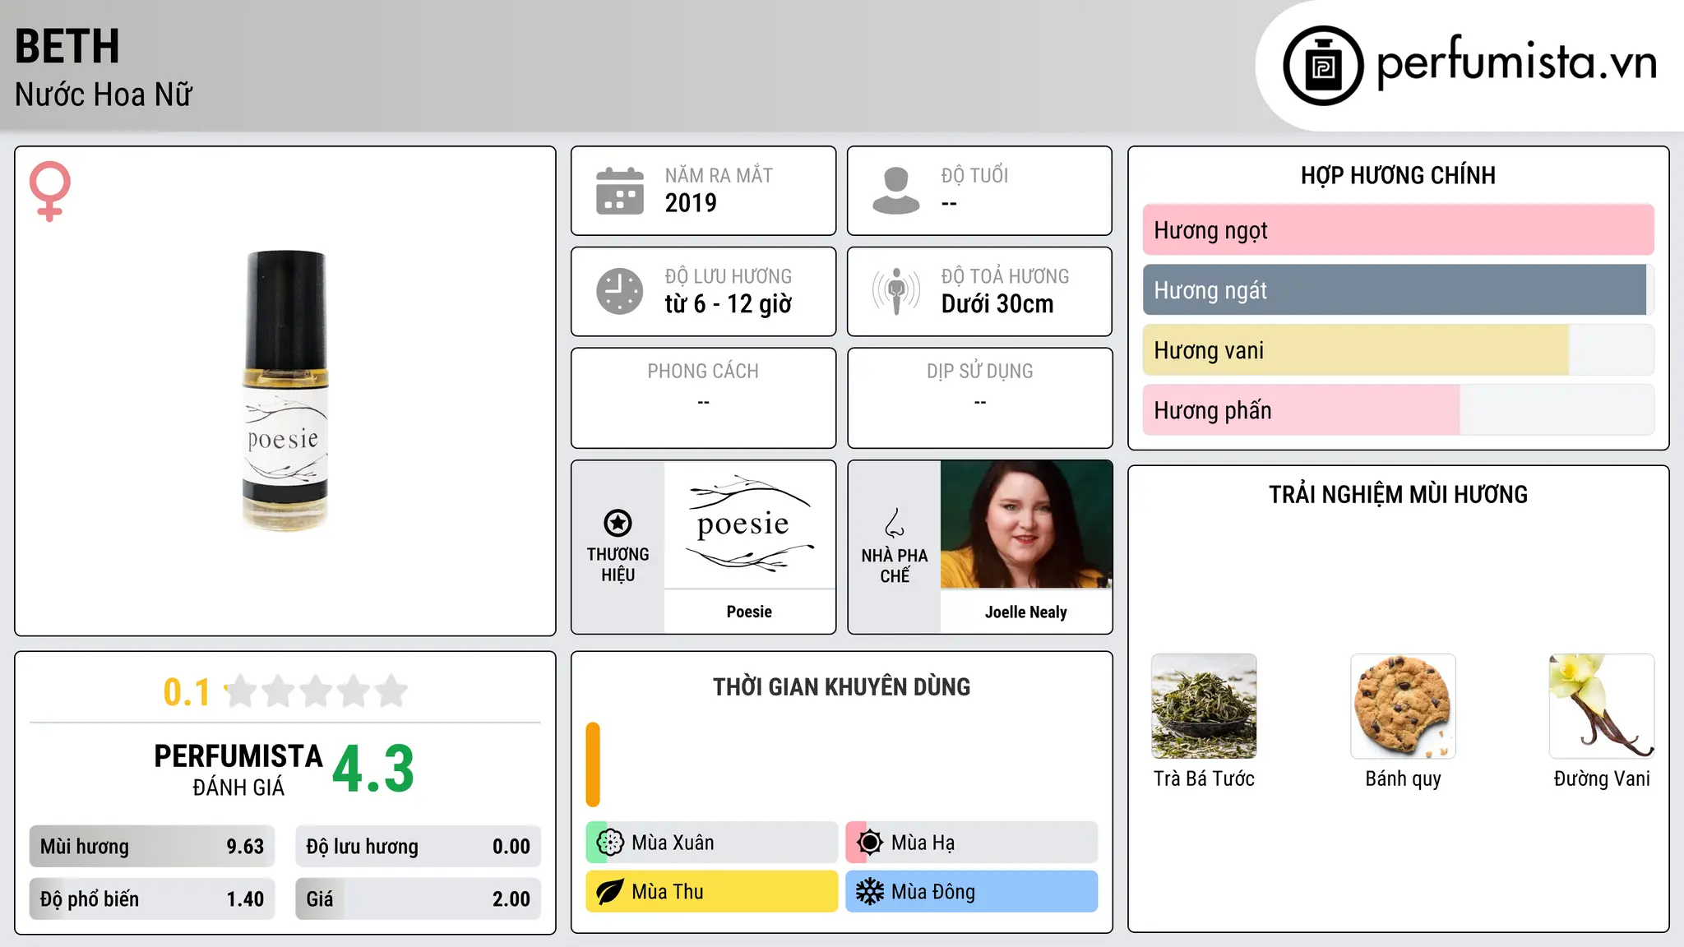
Task: Click the orange 0.1 user rating number
Action: (x=187, y=692)
